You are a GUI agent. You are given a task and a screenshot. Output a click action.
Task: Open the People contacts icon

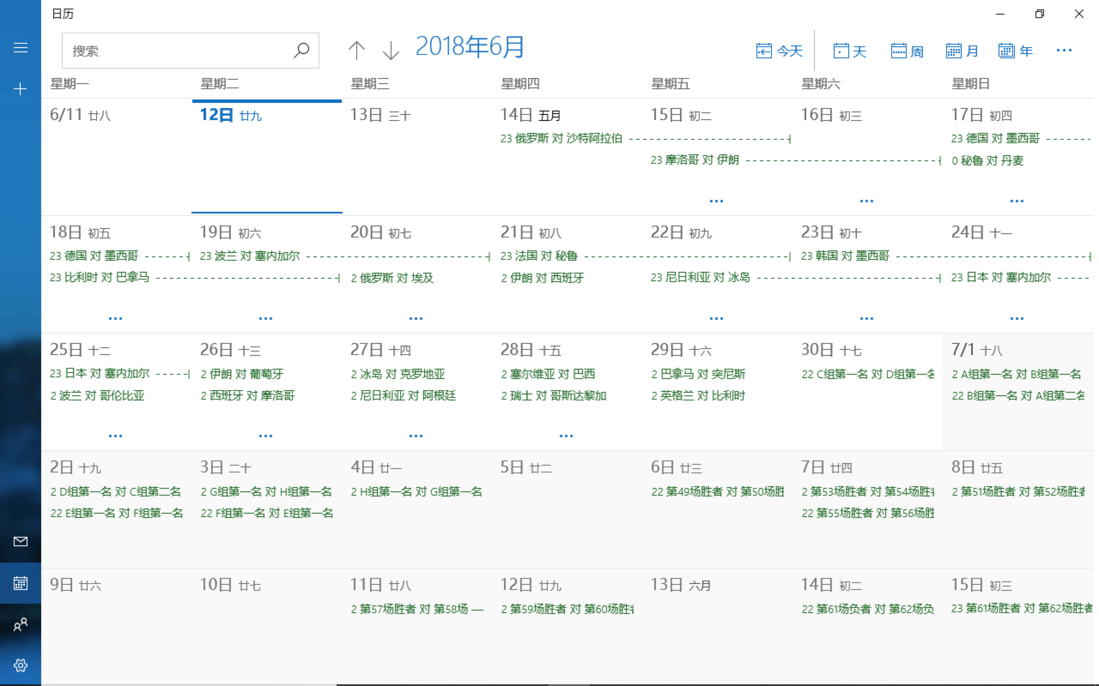point(21,624)
